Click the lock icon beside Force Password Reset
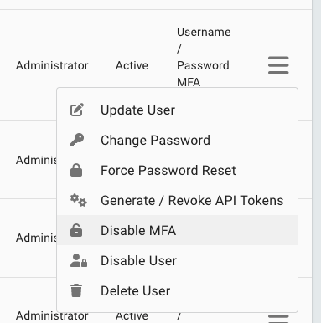This screenshot has width=321, height=323. 76,170
